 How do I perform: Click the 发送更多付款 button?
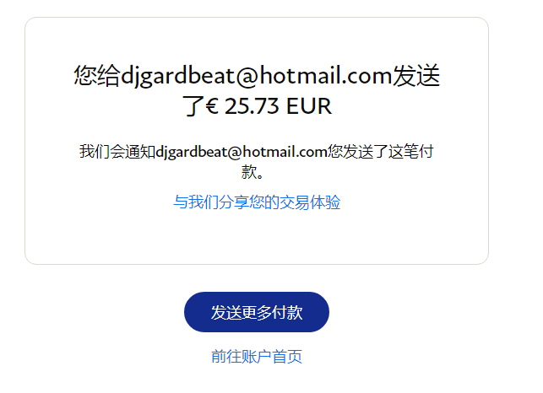(x=256, y=312)
